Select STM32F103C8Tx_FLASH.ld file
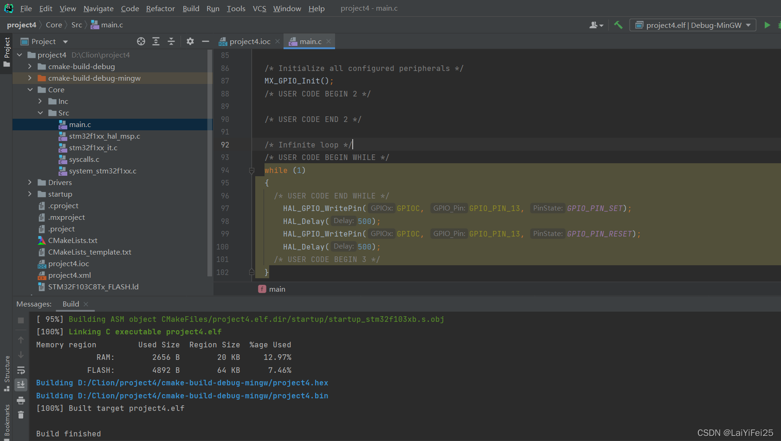This screenshot has width=781, height=441. (93, 287)
